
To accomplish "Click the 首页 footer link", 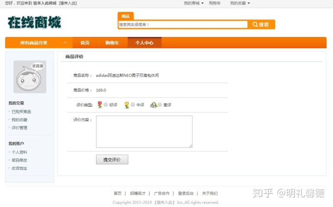I will pos(117,193).
